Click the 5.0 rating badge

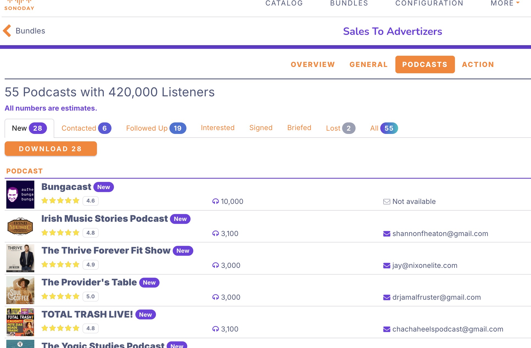point(91,297)
